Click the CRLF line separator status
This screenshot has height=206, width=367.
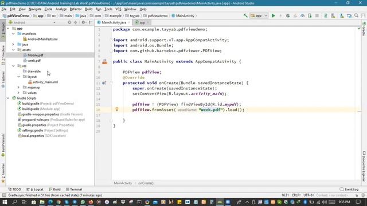(296, 195)
